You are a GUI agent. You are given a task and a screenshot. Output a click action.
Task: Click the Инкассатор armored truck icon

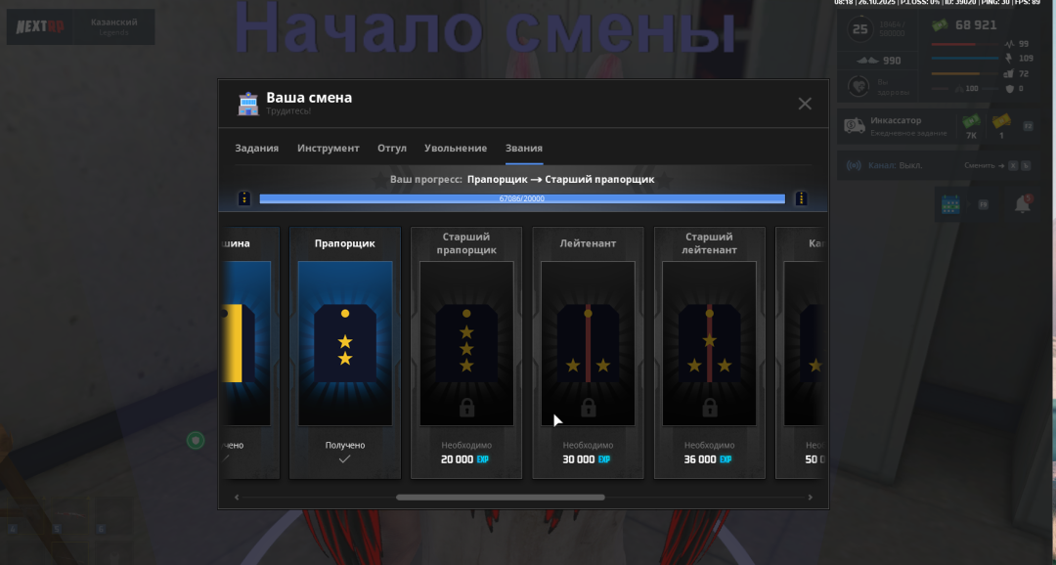pyautogui.click(x=855, y=125)
